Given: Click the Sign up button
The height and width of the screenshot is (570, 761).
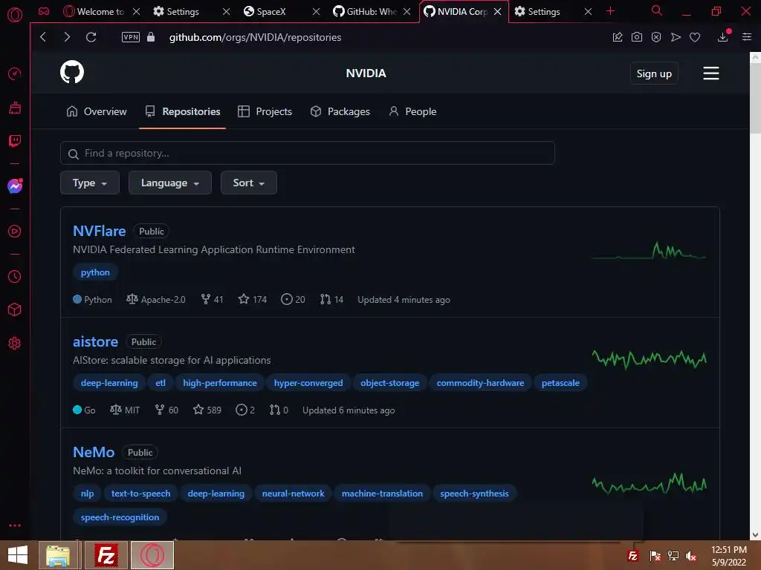Looking at the screenshot, I should pos(654,73).
